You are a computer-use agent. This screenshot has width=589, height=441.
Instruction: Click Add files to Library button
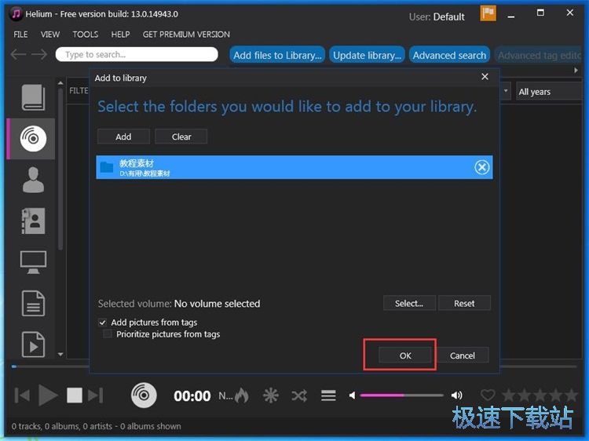click(277, 55)
